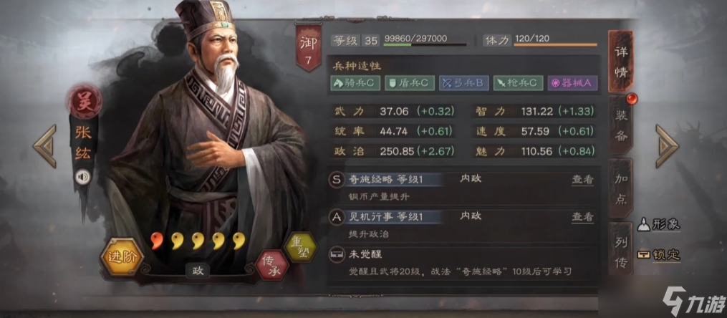Open the 形象 appearance option
Screen dimensions: 727x318
[x=658, y=225]
